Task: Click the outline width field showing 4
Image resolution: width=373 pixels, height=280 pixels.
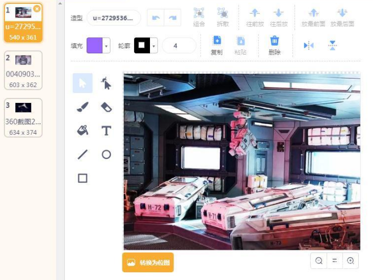Action: [x=179, y=45]
